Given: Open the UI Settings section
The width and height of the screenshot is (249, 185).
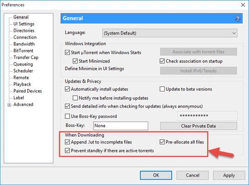Looking at the screenshot, I should click(24, 24).
